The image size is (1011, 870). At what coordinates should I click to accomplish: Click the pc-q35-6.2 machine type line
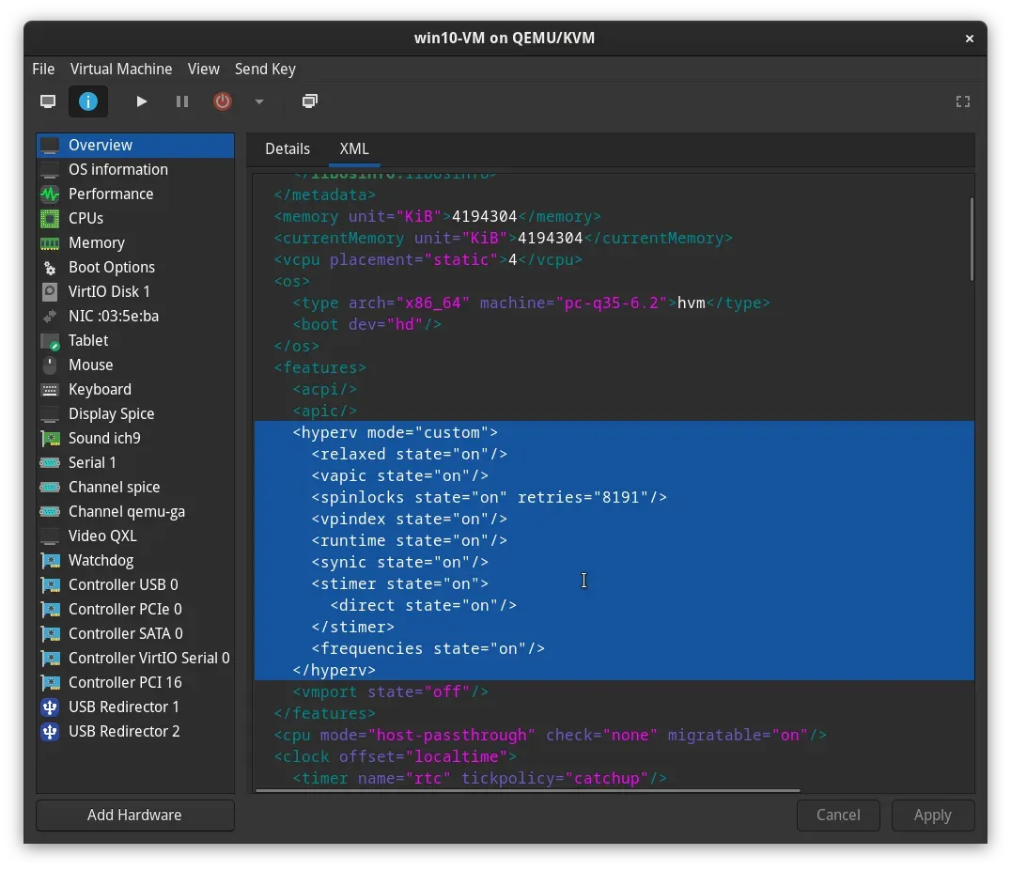(x=531, y=303)
